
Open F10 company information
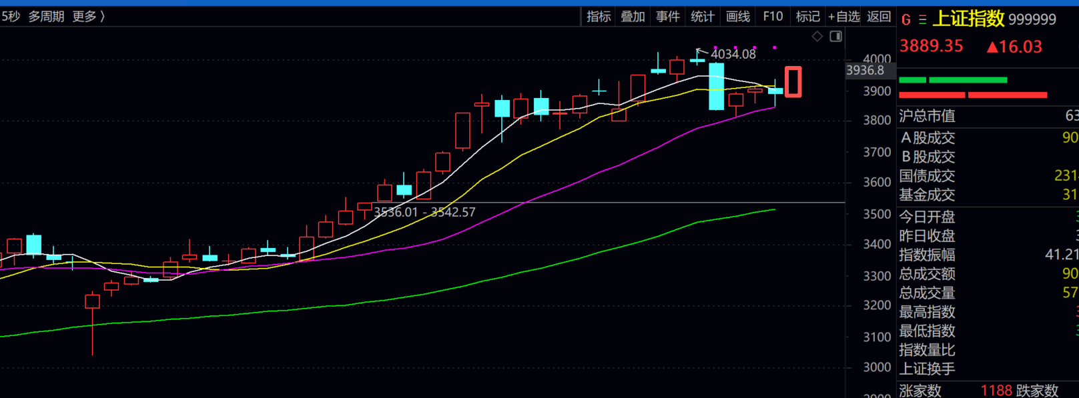click(x=773, y=17)
